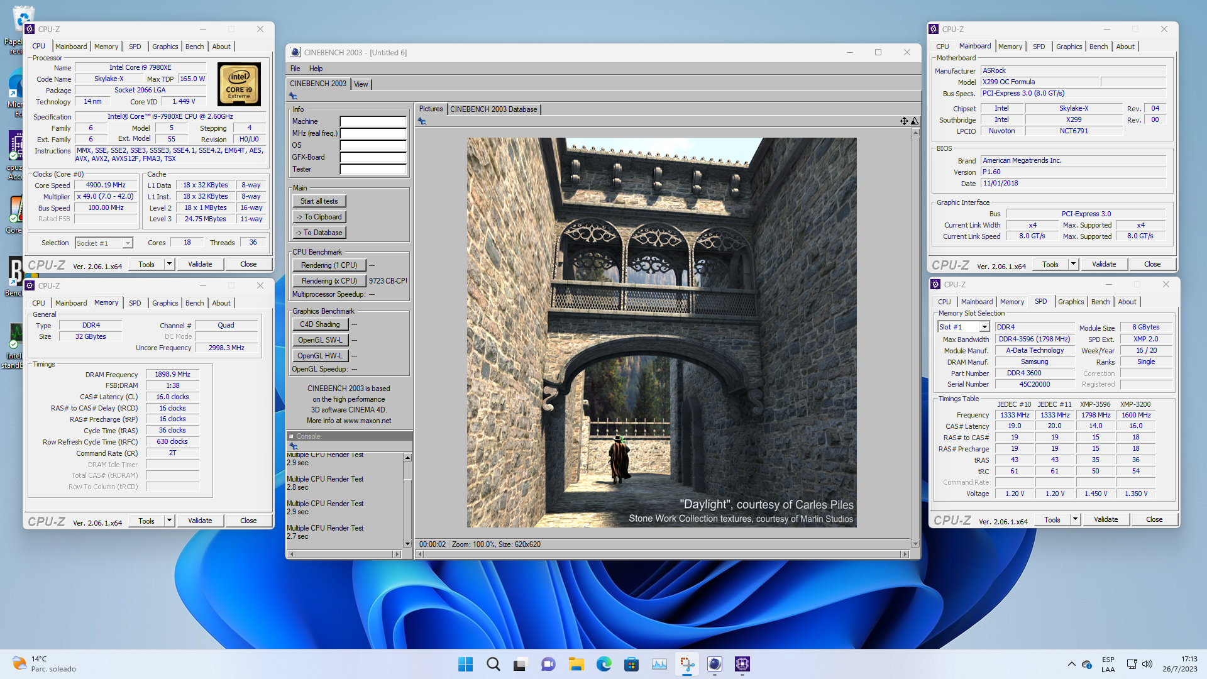Open the Slot #1 memory slot dropdown

(x=984, y=327)
